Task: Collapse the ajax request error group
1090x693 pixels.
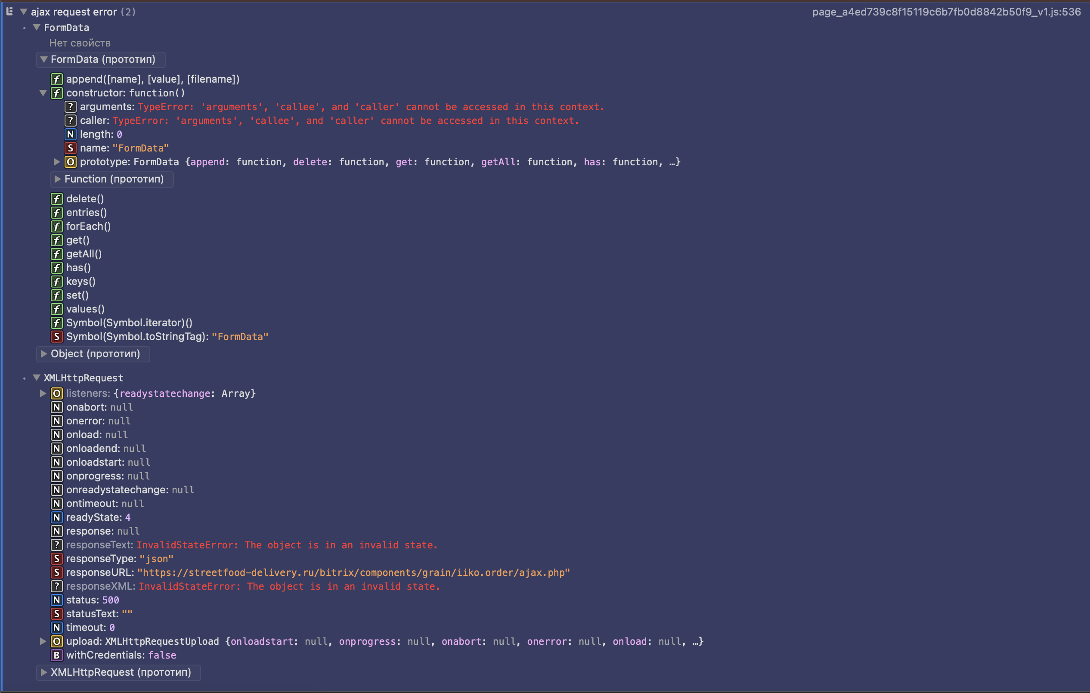Action: [24, 12]
